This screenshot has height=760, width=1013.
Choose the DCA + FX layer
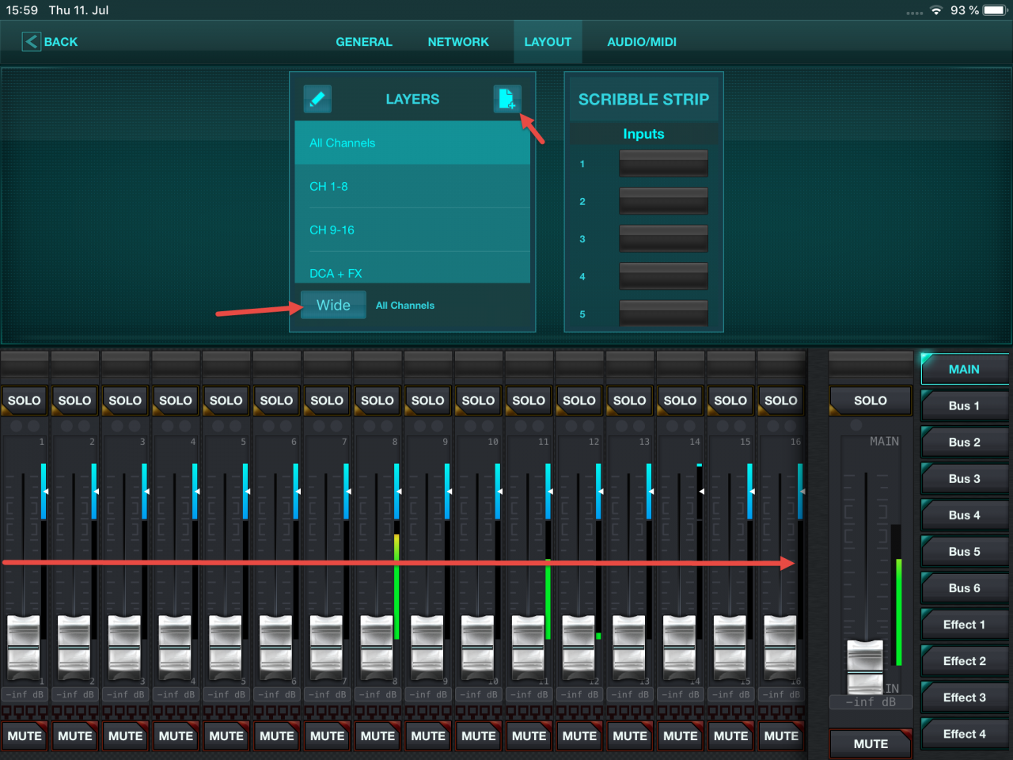click(x=412, y=272)
